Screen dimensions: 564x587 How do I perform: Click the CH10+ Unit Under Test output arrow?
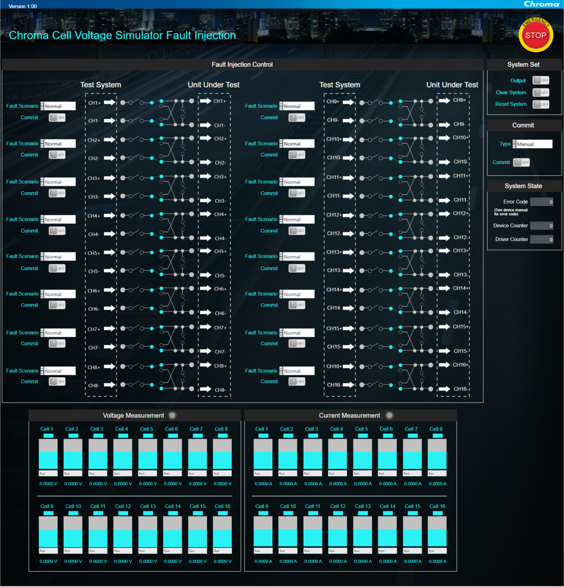[x=445, y=138]
